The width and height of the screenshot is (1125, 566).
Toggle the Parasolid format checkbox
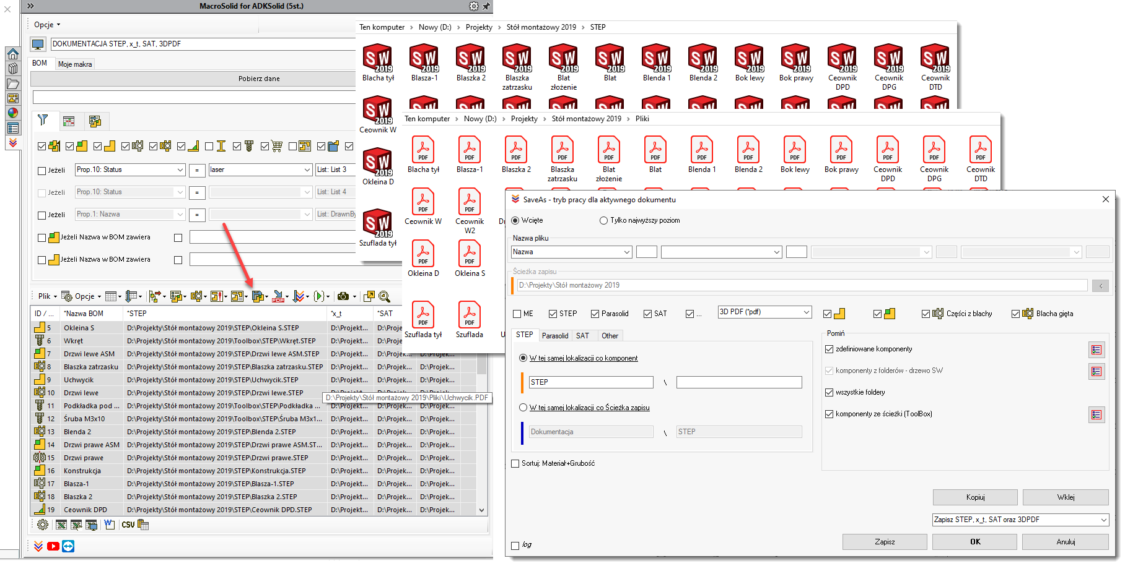[595, 314]
